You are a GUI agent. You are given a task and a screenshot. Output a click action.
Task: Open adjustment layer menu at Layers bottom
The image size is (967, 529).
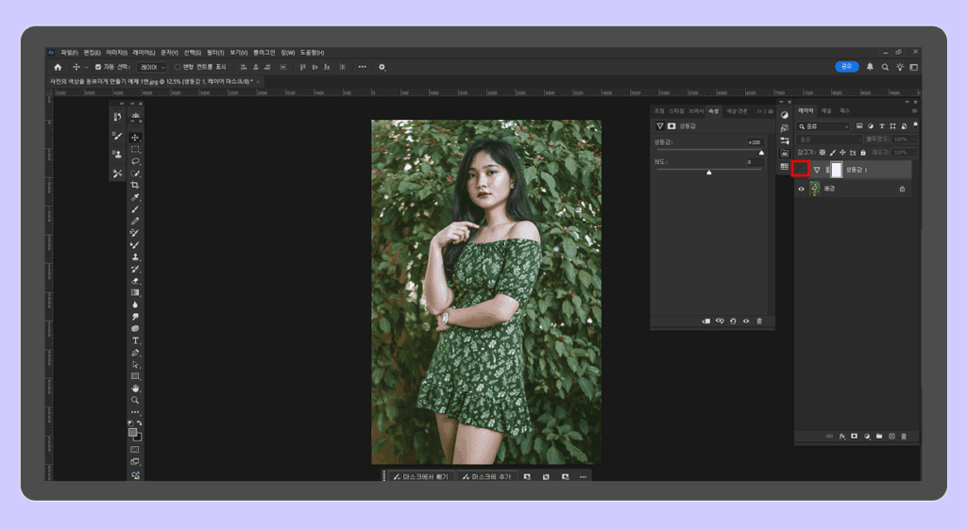[867, 436]
